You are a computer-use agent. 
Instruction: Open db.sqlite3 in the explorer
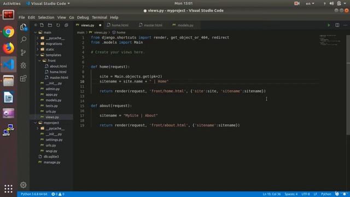[51, 157]
